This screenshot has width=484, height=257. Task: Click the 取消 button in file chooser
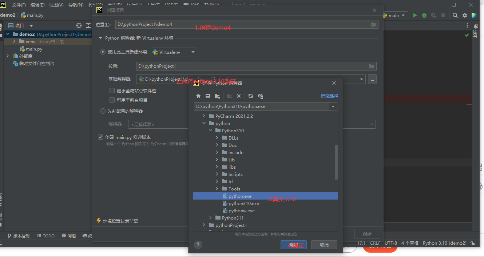[x=324, y=245]
